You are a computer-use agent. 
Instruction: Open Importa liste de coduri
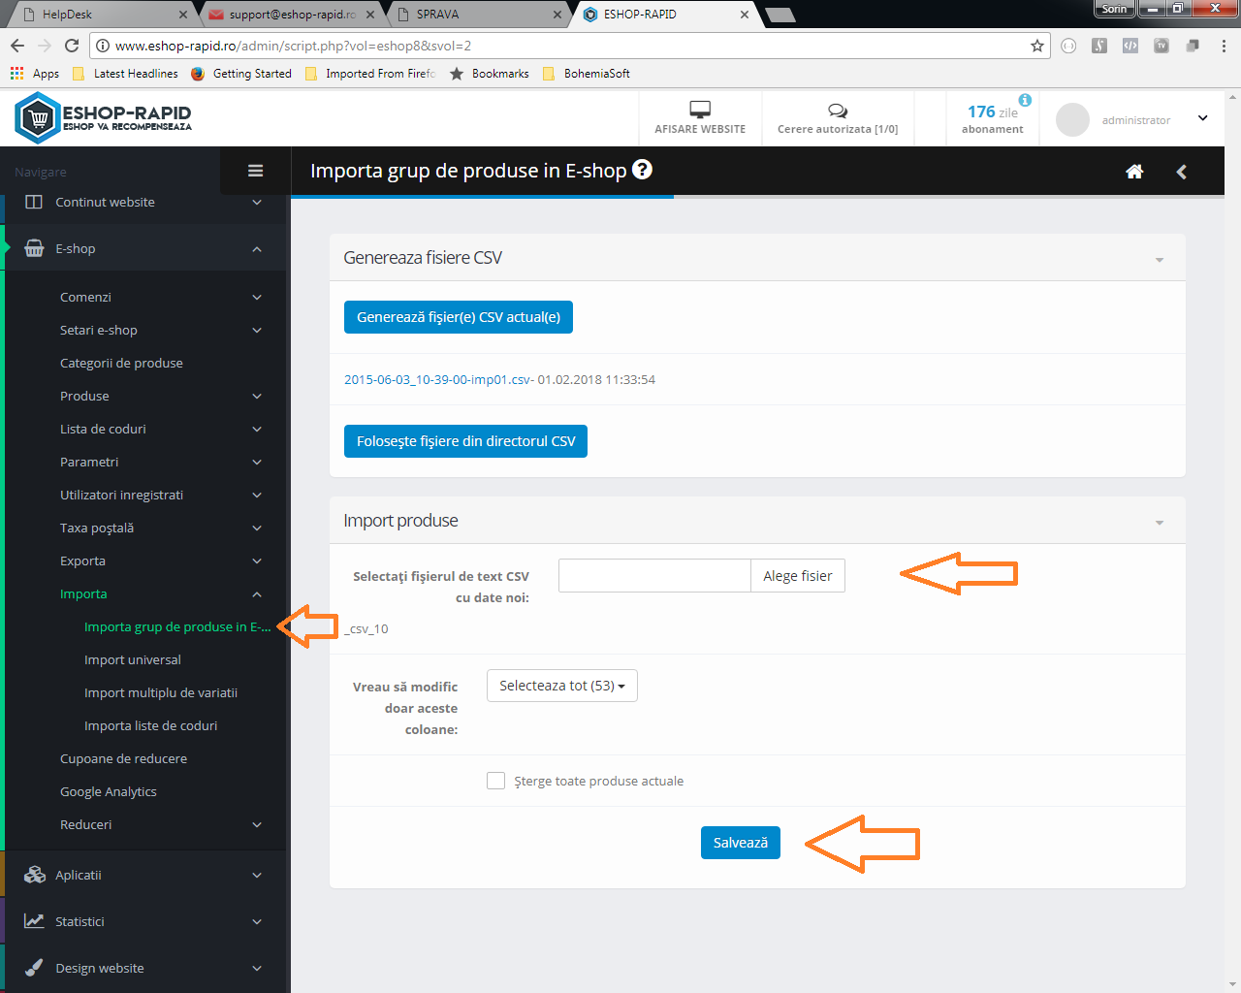[150, 725]
